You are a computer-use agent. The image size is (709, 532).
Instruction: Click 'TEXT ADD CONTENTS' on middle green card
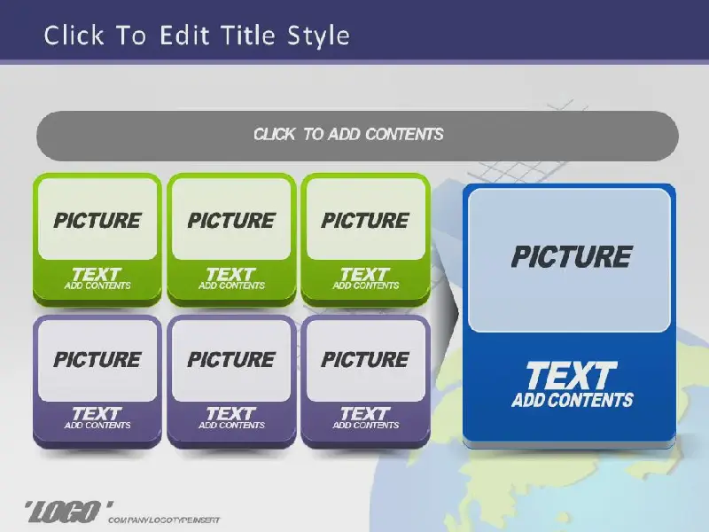click(231, 278)
